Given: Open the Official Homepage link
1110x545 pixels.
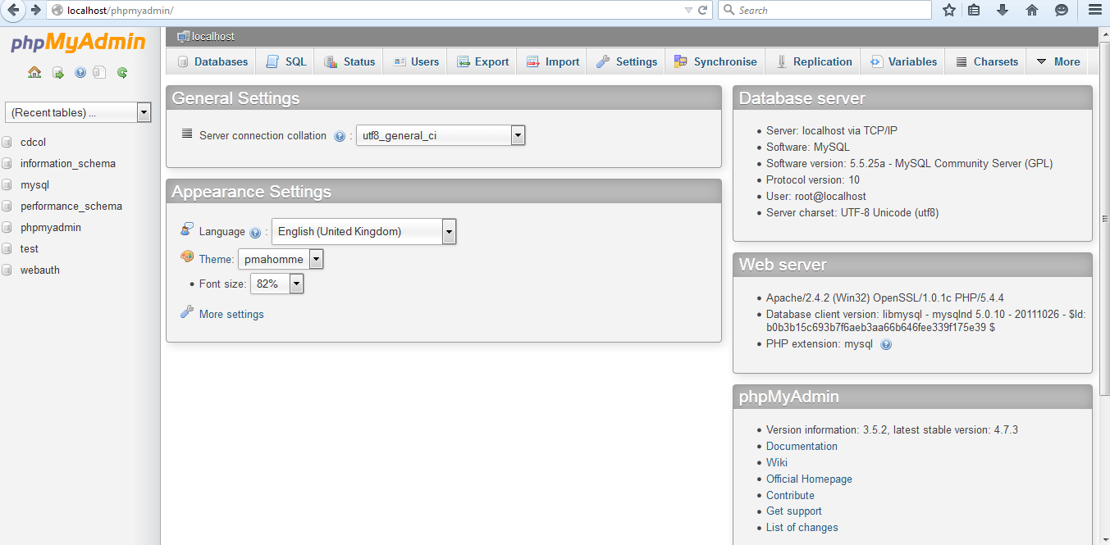Looking at the screenshot, I should pos(809,479).
